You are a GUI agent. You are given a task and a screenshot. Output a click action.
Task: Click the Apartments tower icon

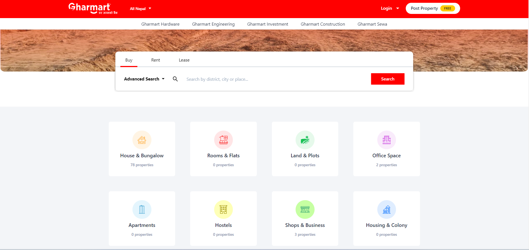[142, 209]
